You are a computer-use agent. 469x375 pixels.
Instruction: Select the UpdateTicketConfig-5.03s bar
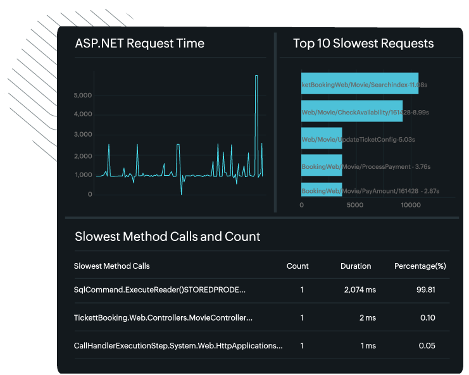[322, 138]
